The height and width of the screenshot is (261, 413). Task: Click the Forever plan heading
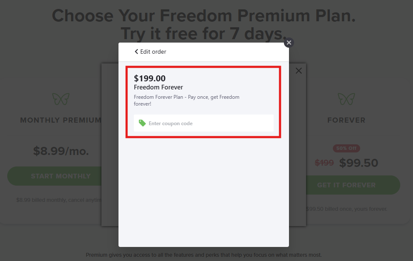346,120
